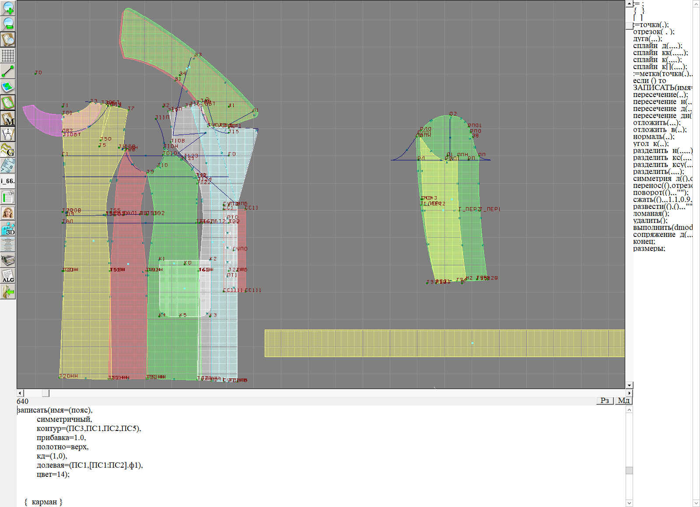Click the zoom in magnifier icon
The width and height of the screenshot is (700, 507).
(x=8, y=8)
